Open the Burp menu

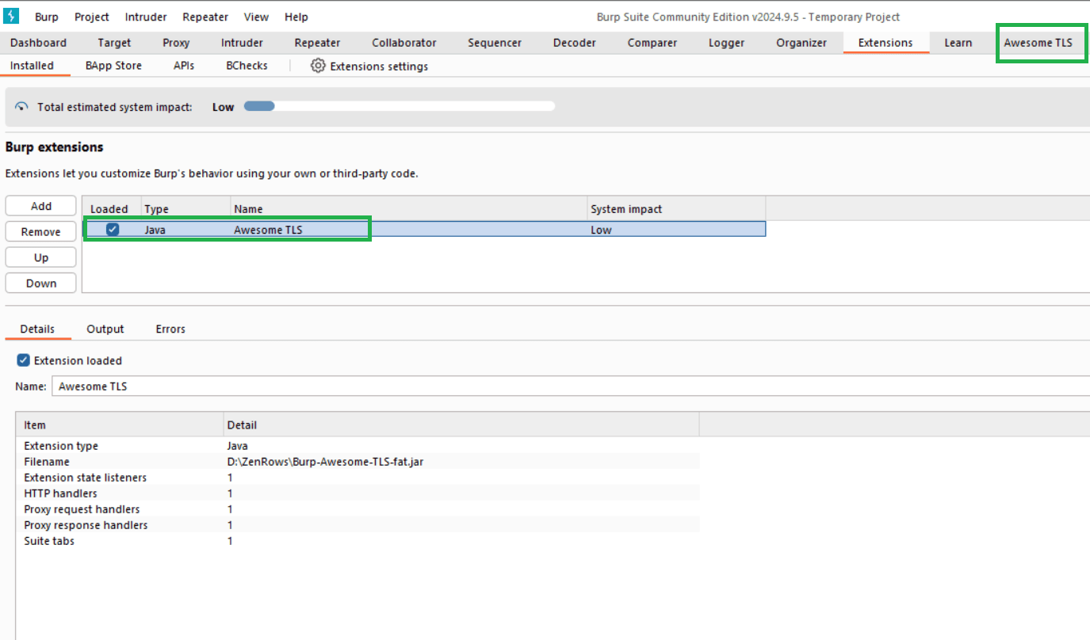tap(47, 17)
